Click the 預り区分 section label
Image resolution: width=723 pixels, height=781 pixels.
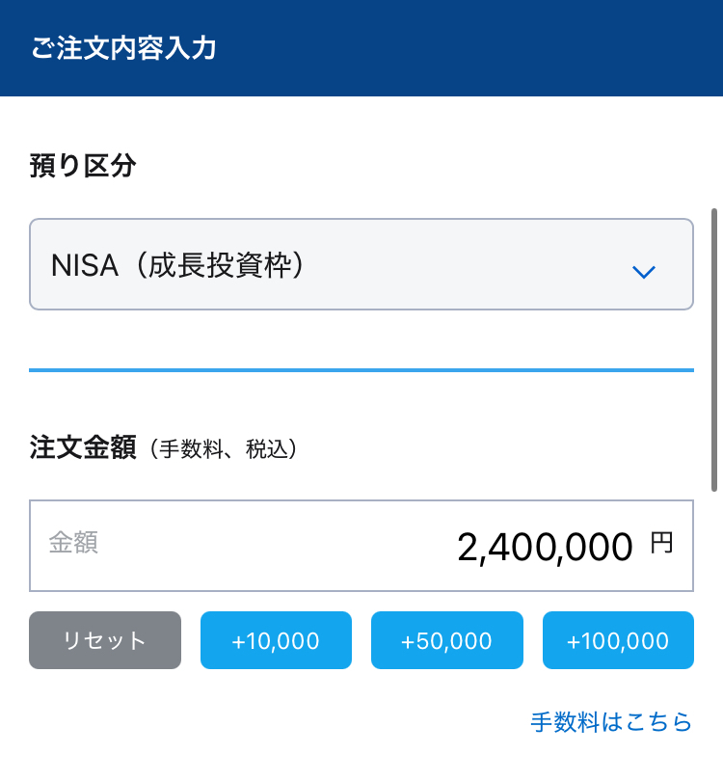pyautogui.click(x=83, y=167)
